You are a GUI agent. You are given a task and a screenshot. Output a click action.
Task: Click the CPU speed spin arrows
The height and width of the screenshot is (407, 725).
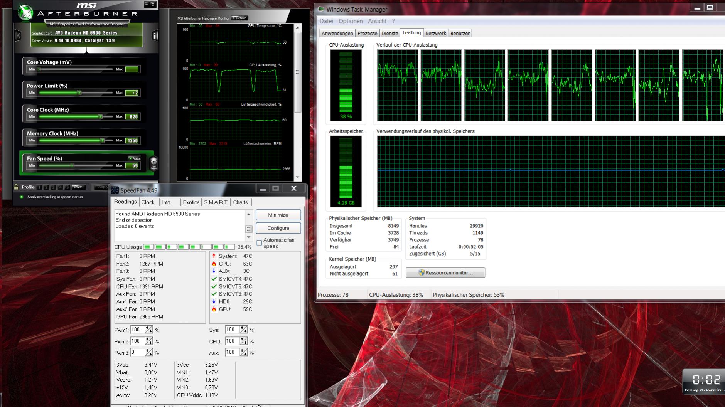(244, 341)
